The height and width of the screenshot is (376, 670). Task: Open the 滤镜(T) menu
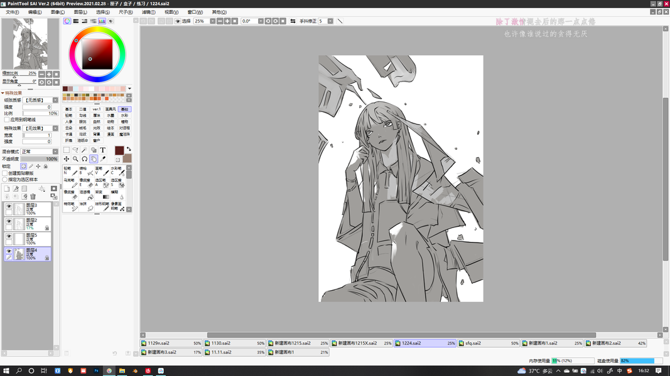point(148,12)
